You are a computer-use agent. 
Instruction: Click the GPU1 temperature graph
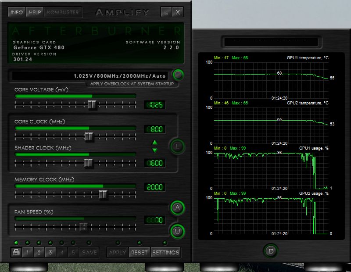coord(271,80)
